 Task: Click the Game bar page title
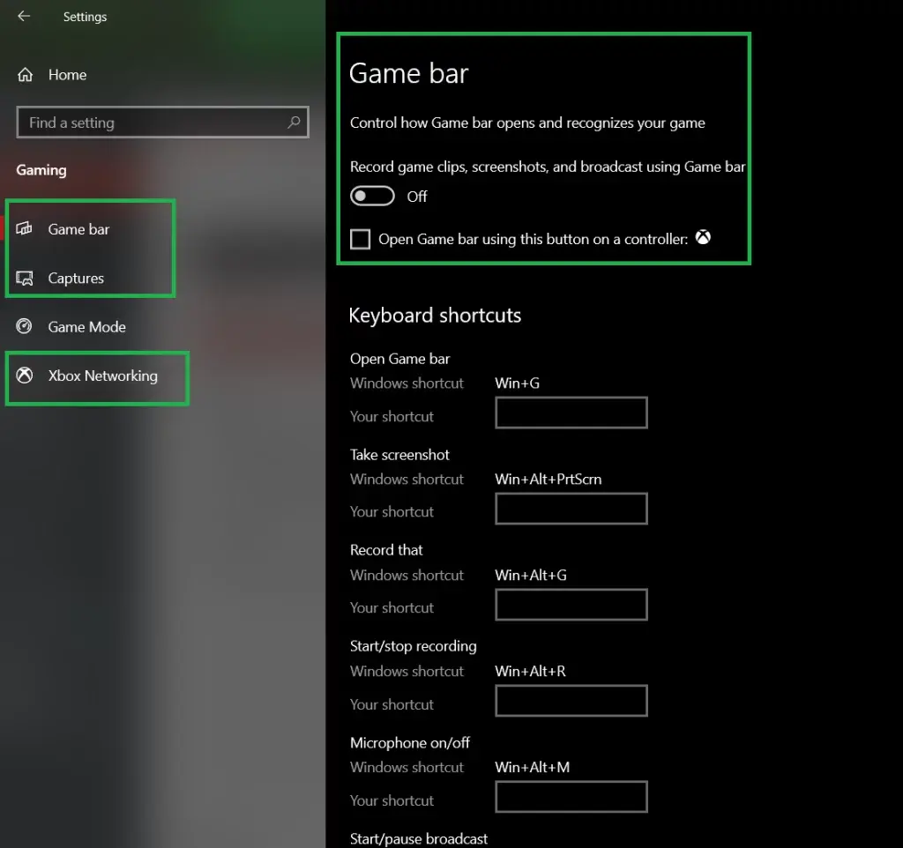(408, 74)
